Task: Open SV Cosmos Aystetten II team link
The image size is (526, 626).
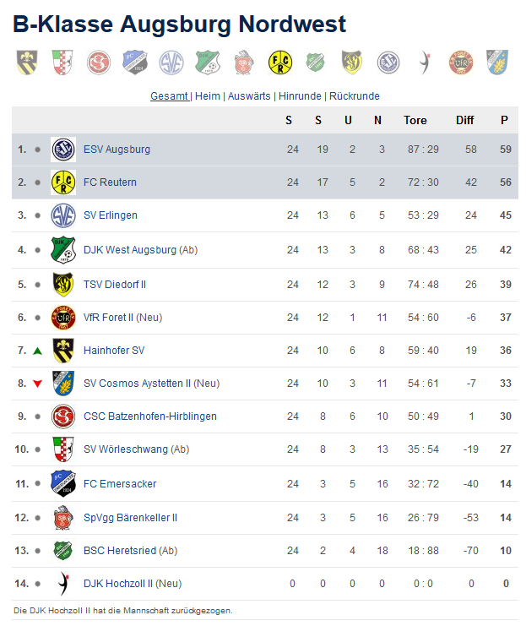Action: pyautogui.click(x=152, y=384)
